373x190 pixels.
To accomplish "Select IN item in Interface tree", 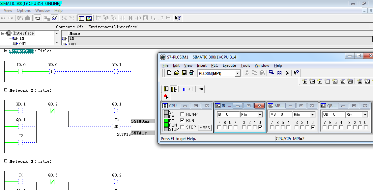I will 22,38.
